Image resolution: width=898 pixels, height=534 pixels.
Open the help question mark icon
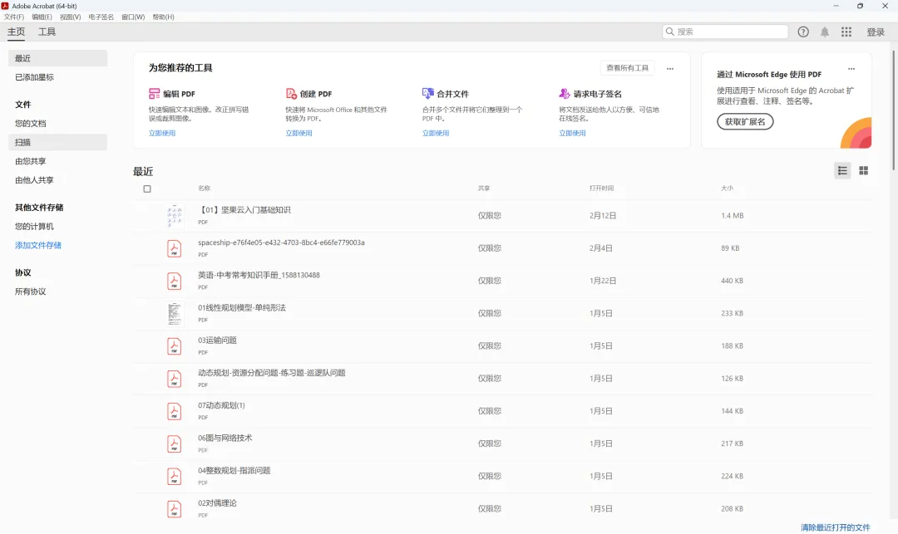(803, 32)
